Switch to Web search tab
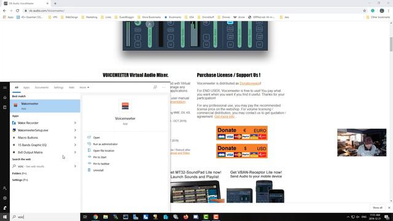 71,87
